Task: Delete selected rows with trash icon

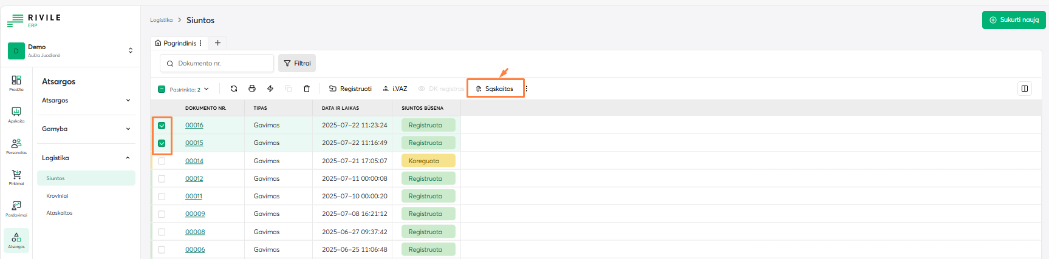Action: [x=307, y=89]
